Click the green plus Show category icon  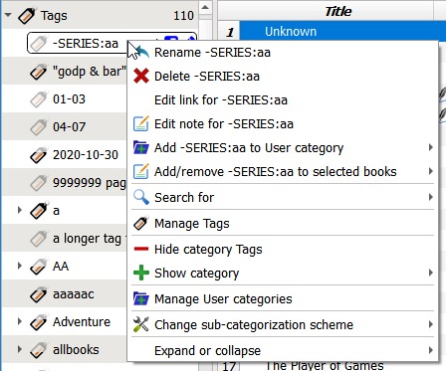point(141,273)
